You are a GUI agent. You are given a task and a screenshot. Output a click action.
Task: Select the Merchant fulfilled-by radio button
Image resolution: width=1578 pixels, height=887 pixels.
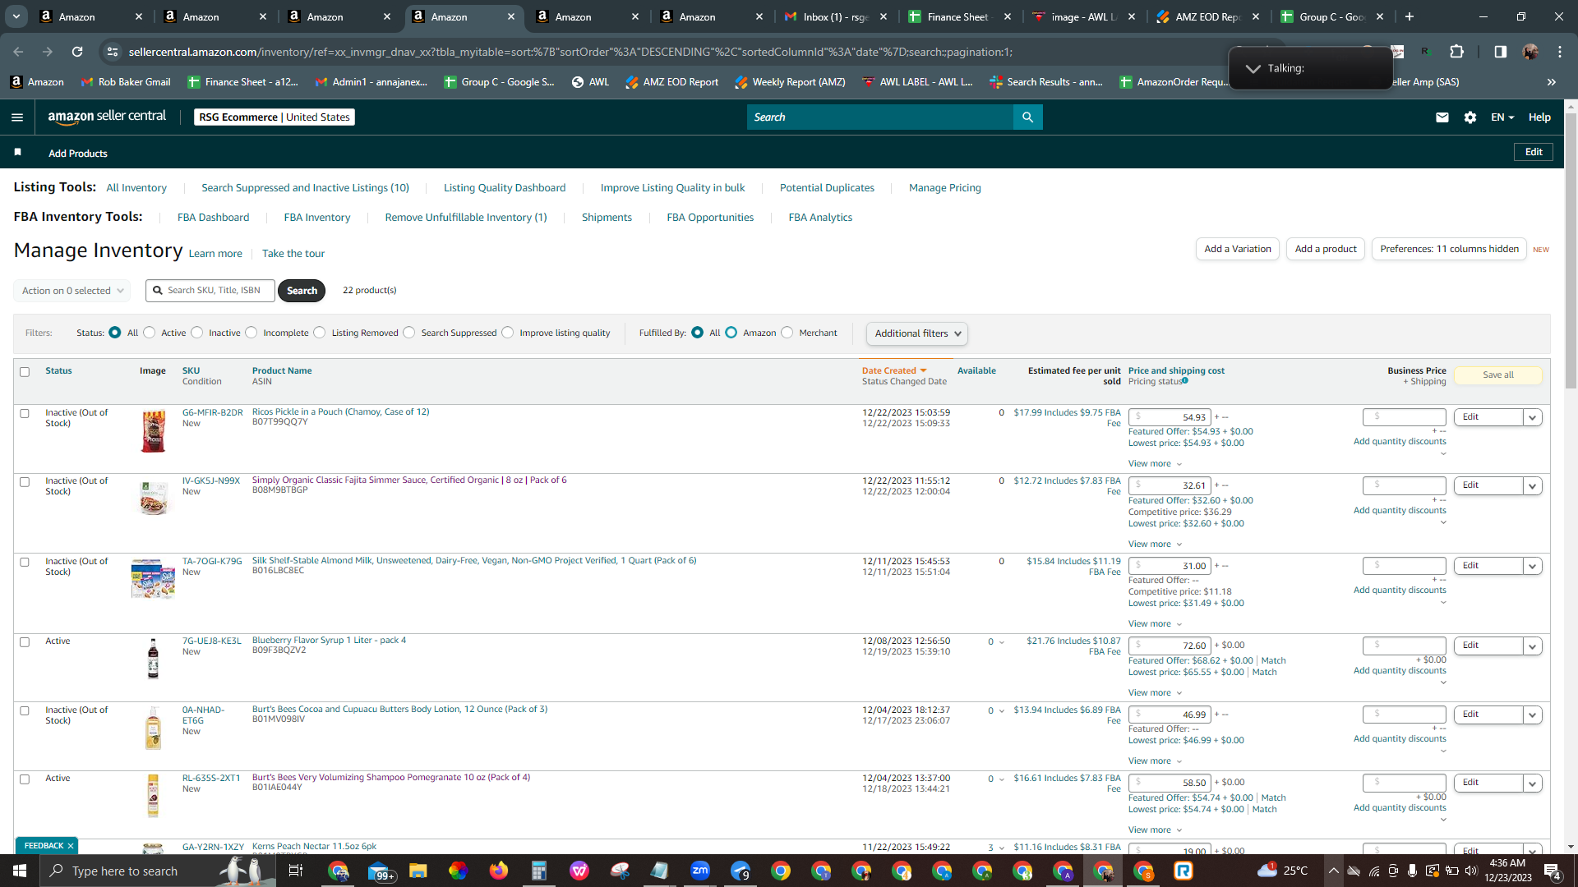(x=787, y=333)
